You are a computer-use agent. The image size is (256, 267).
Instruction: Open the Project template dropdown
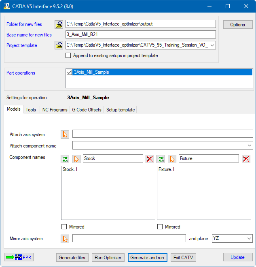pyautogui.click(x=212, y=45)
